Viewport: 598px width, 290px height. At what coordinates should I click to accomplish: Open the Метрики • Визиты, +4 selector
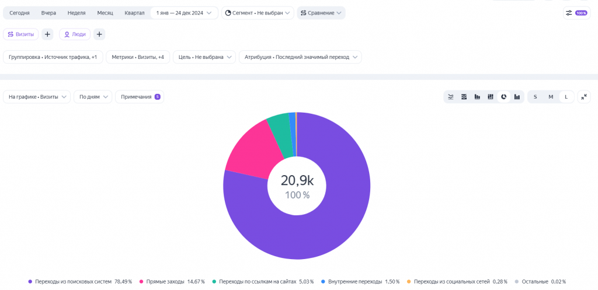(x=138, y=57)
